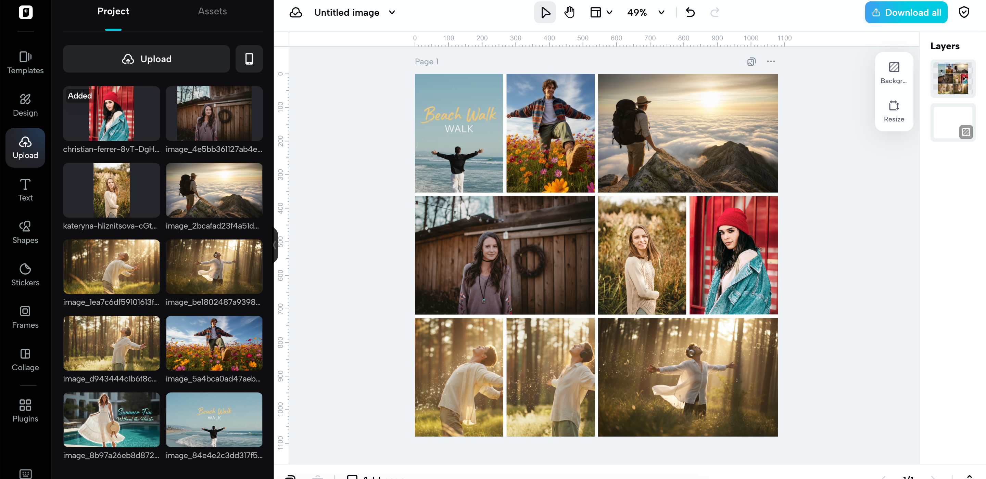Open the Templates panel
Image resolution: width=986 pixels, height=479 pixels.
(x=25, y=62)
